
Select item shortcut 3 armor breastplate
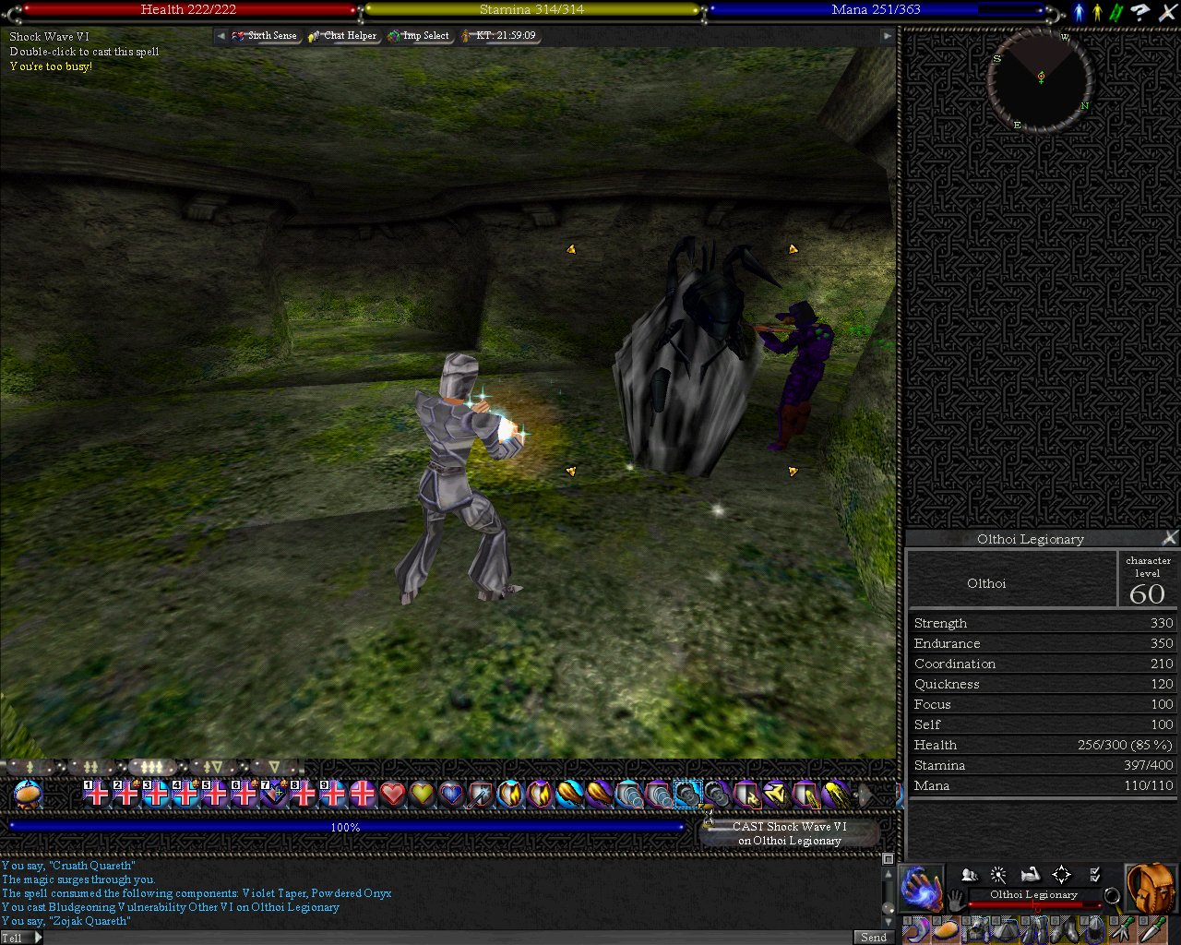pyautogui.click(x=974, y=931)
